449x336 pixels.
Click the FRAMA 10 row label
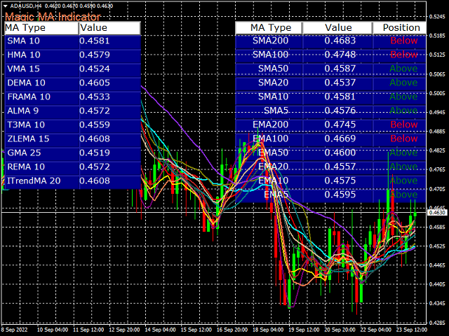pos(29,97)
